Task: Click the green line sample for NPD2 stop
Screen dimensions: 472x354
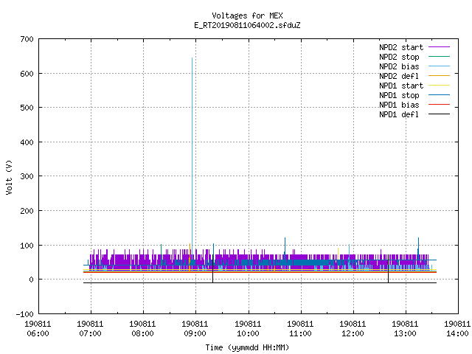Action: (x=440, y=57)
